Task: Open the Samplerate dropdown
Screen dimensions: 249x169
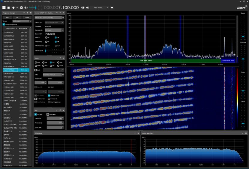Action: 54,30
